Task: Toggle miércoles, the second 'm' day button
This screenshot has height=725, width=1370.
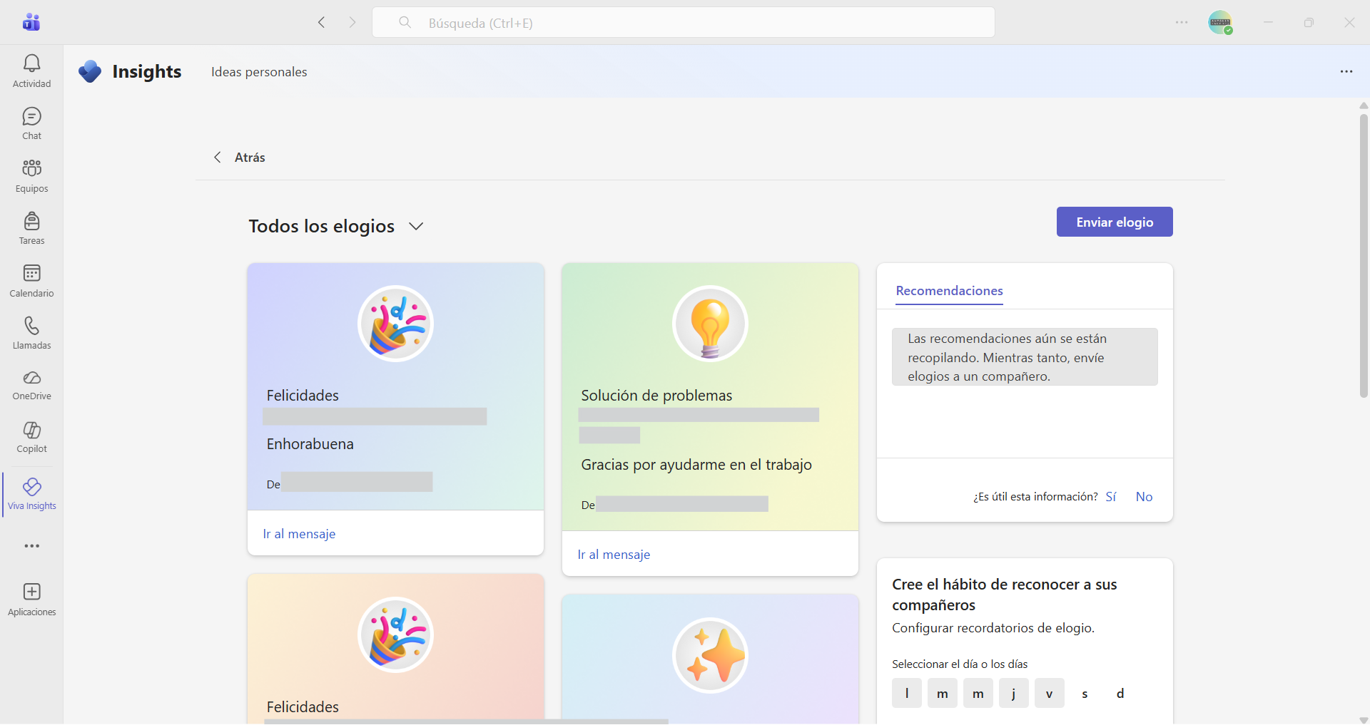Action: 978,693
